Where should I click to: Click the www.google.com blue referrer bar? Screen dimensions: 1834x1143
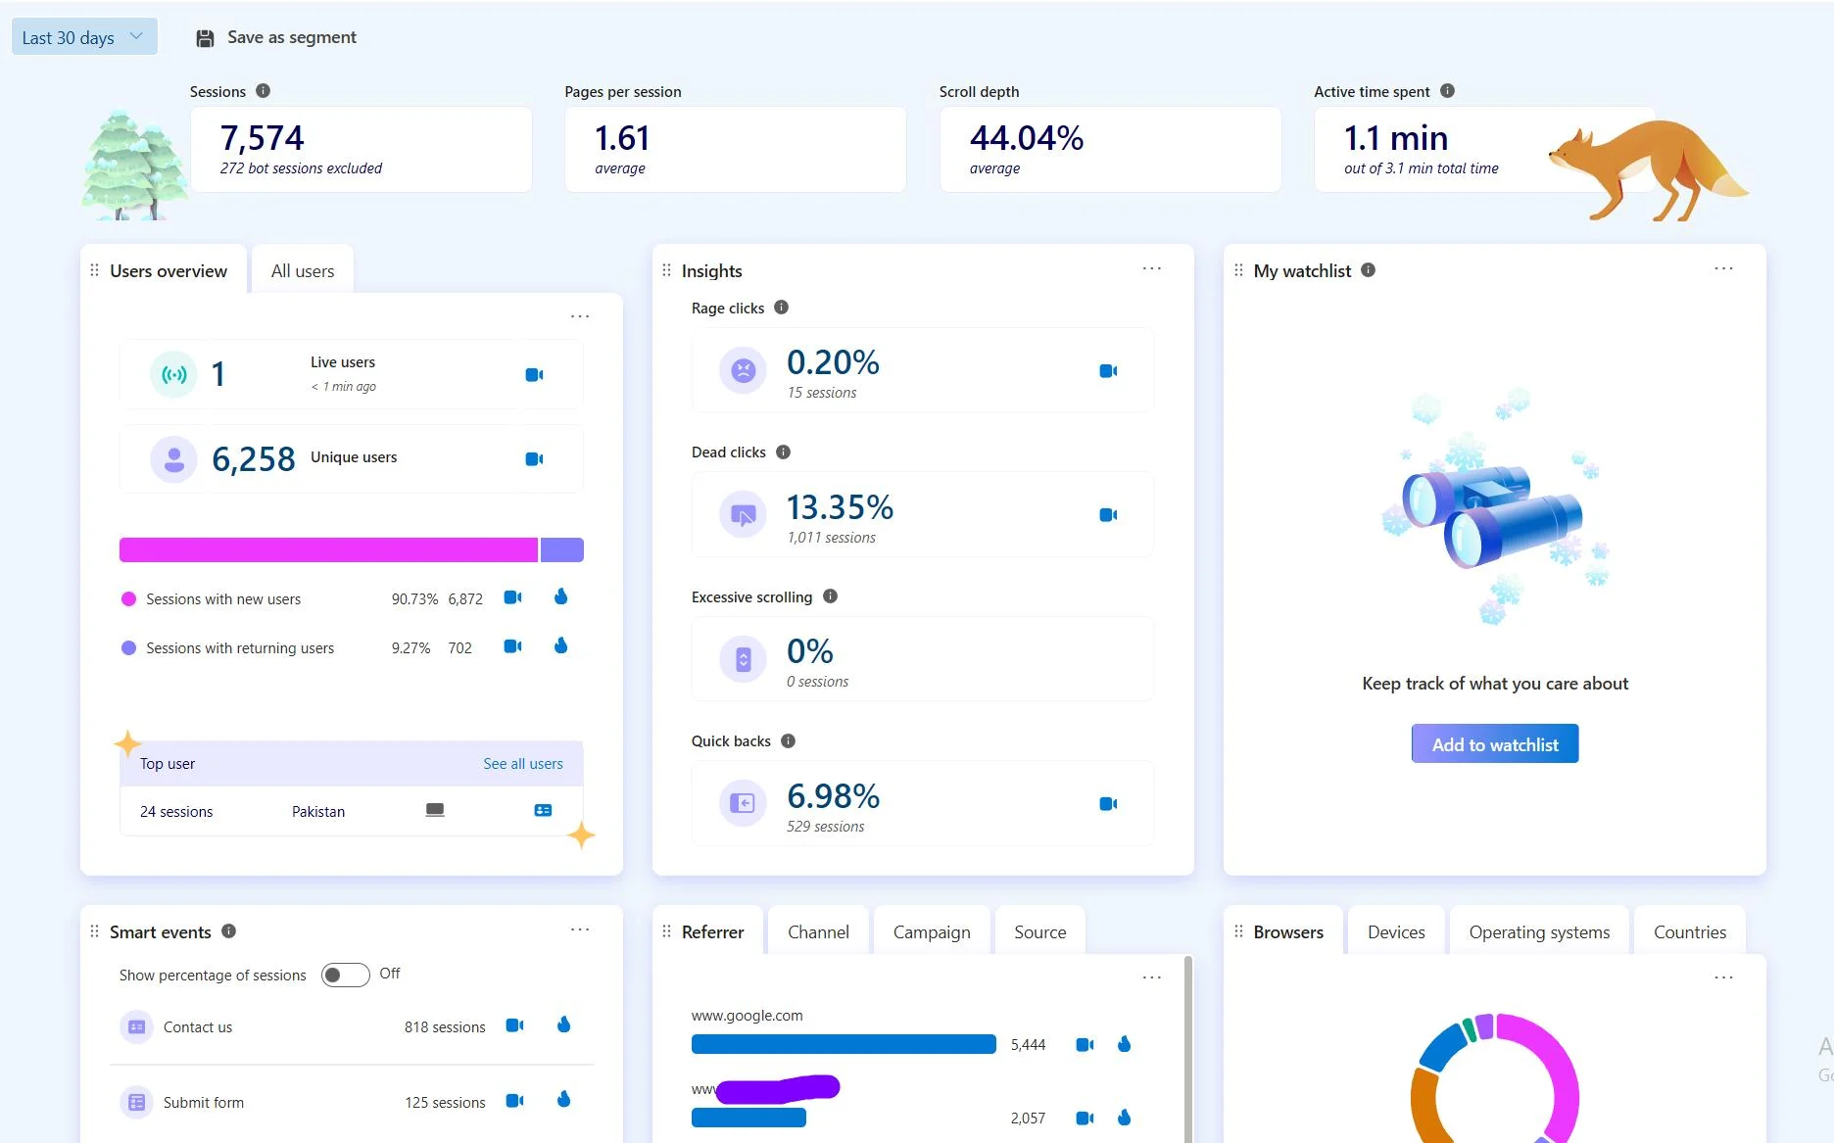(x=844, y=1045)
